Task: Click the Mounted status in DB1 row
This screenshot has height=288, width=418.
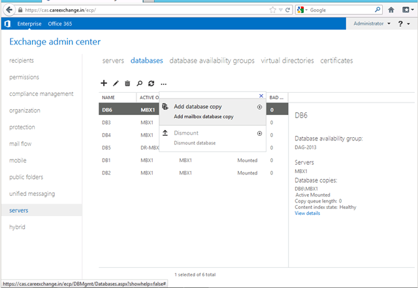Action: pyautogui.click(x=248, y=160)
